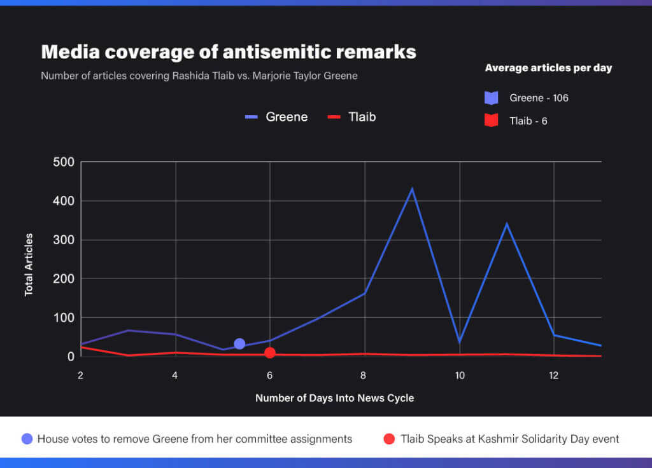Click the blue Greene flag icon
Image resolution: width=652 pixels, height=468 pixels.
point(491,98)
